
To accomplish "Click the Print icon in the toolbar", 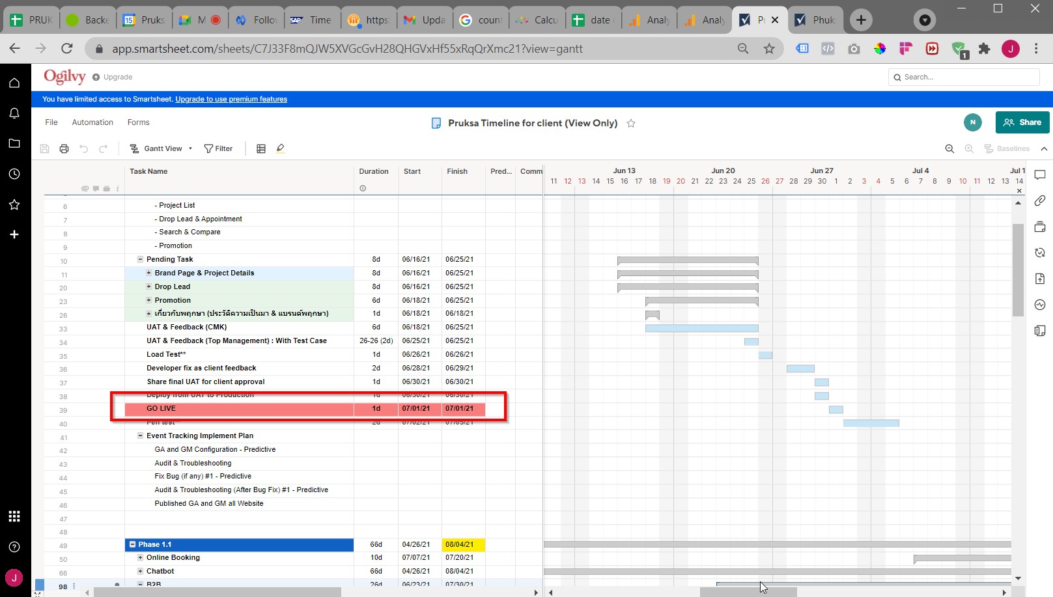I will pos(64,148).
